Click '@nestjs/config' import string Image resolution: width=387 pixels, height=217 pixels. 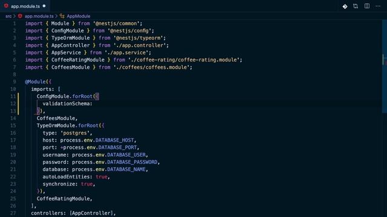tap(129, 31)
